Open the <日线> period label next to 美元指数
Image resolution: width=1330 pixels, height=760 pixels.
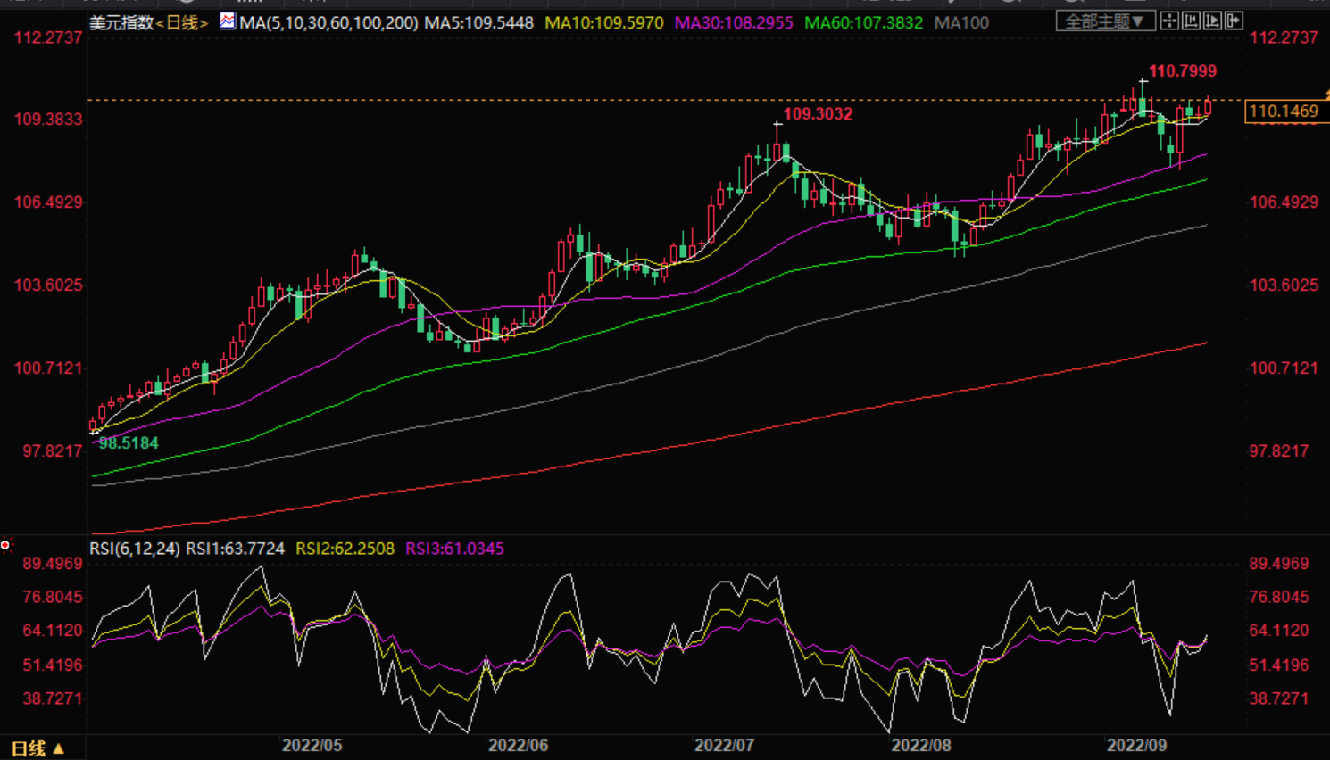click(x=182, y=22)
